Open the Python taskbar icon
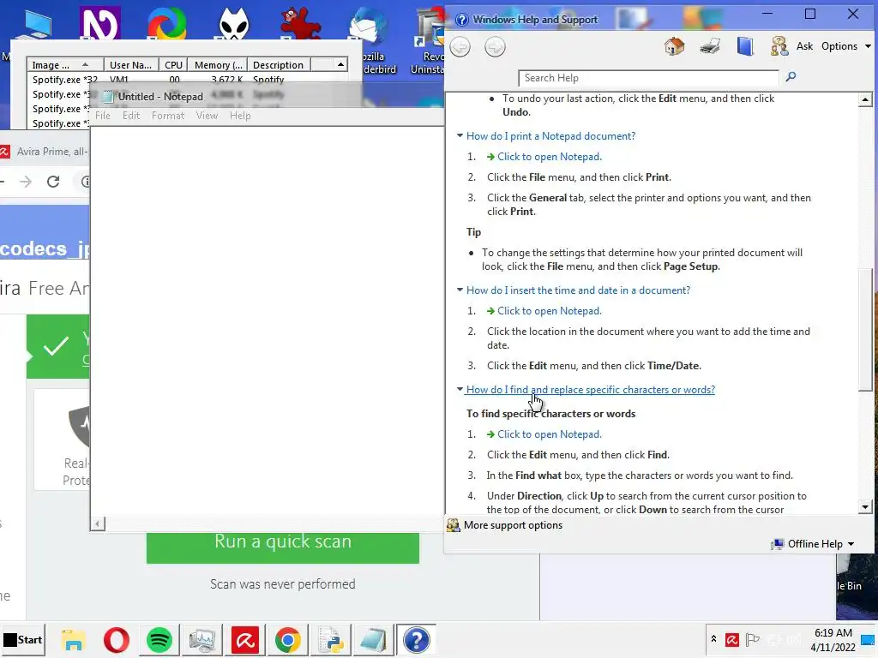The image size is (878, 658). click(331, 639)
